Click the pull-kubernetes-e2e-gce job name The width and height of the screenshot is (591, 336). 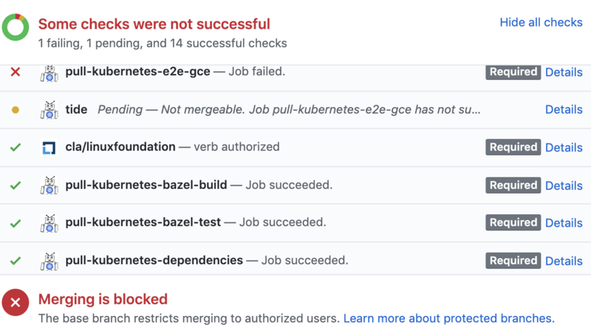click(137, 72)
